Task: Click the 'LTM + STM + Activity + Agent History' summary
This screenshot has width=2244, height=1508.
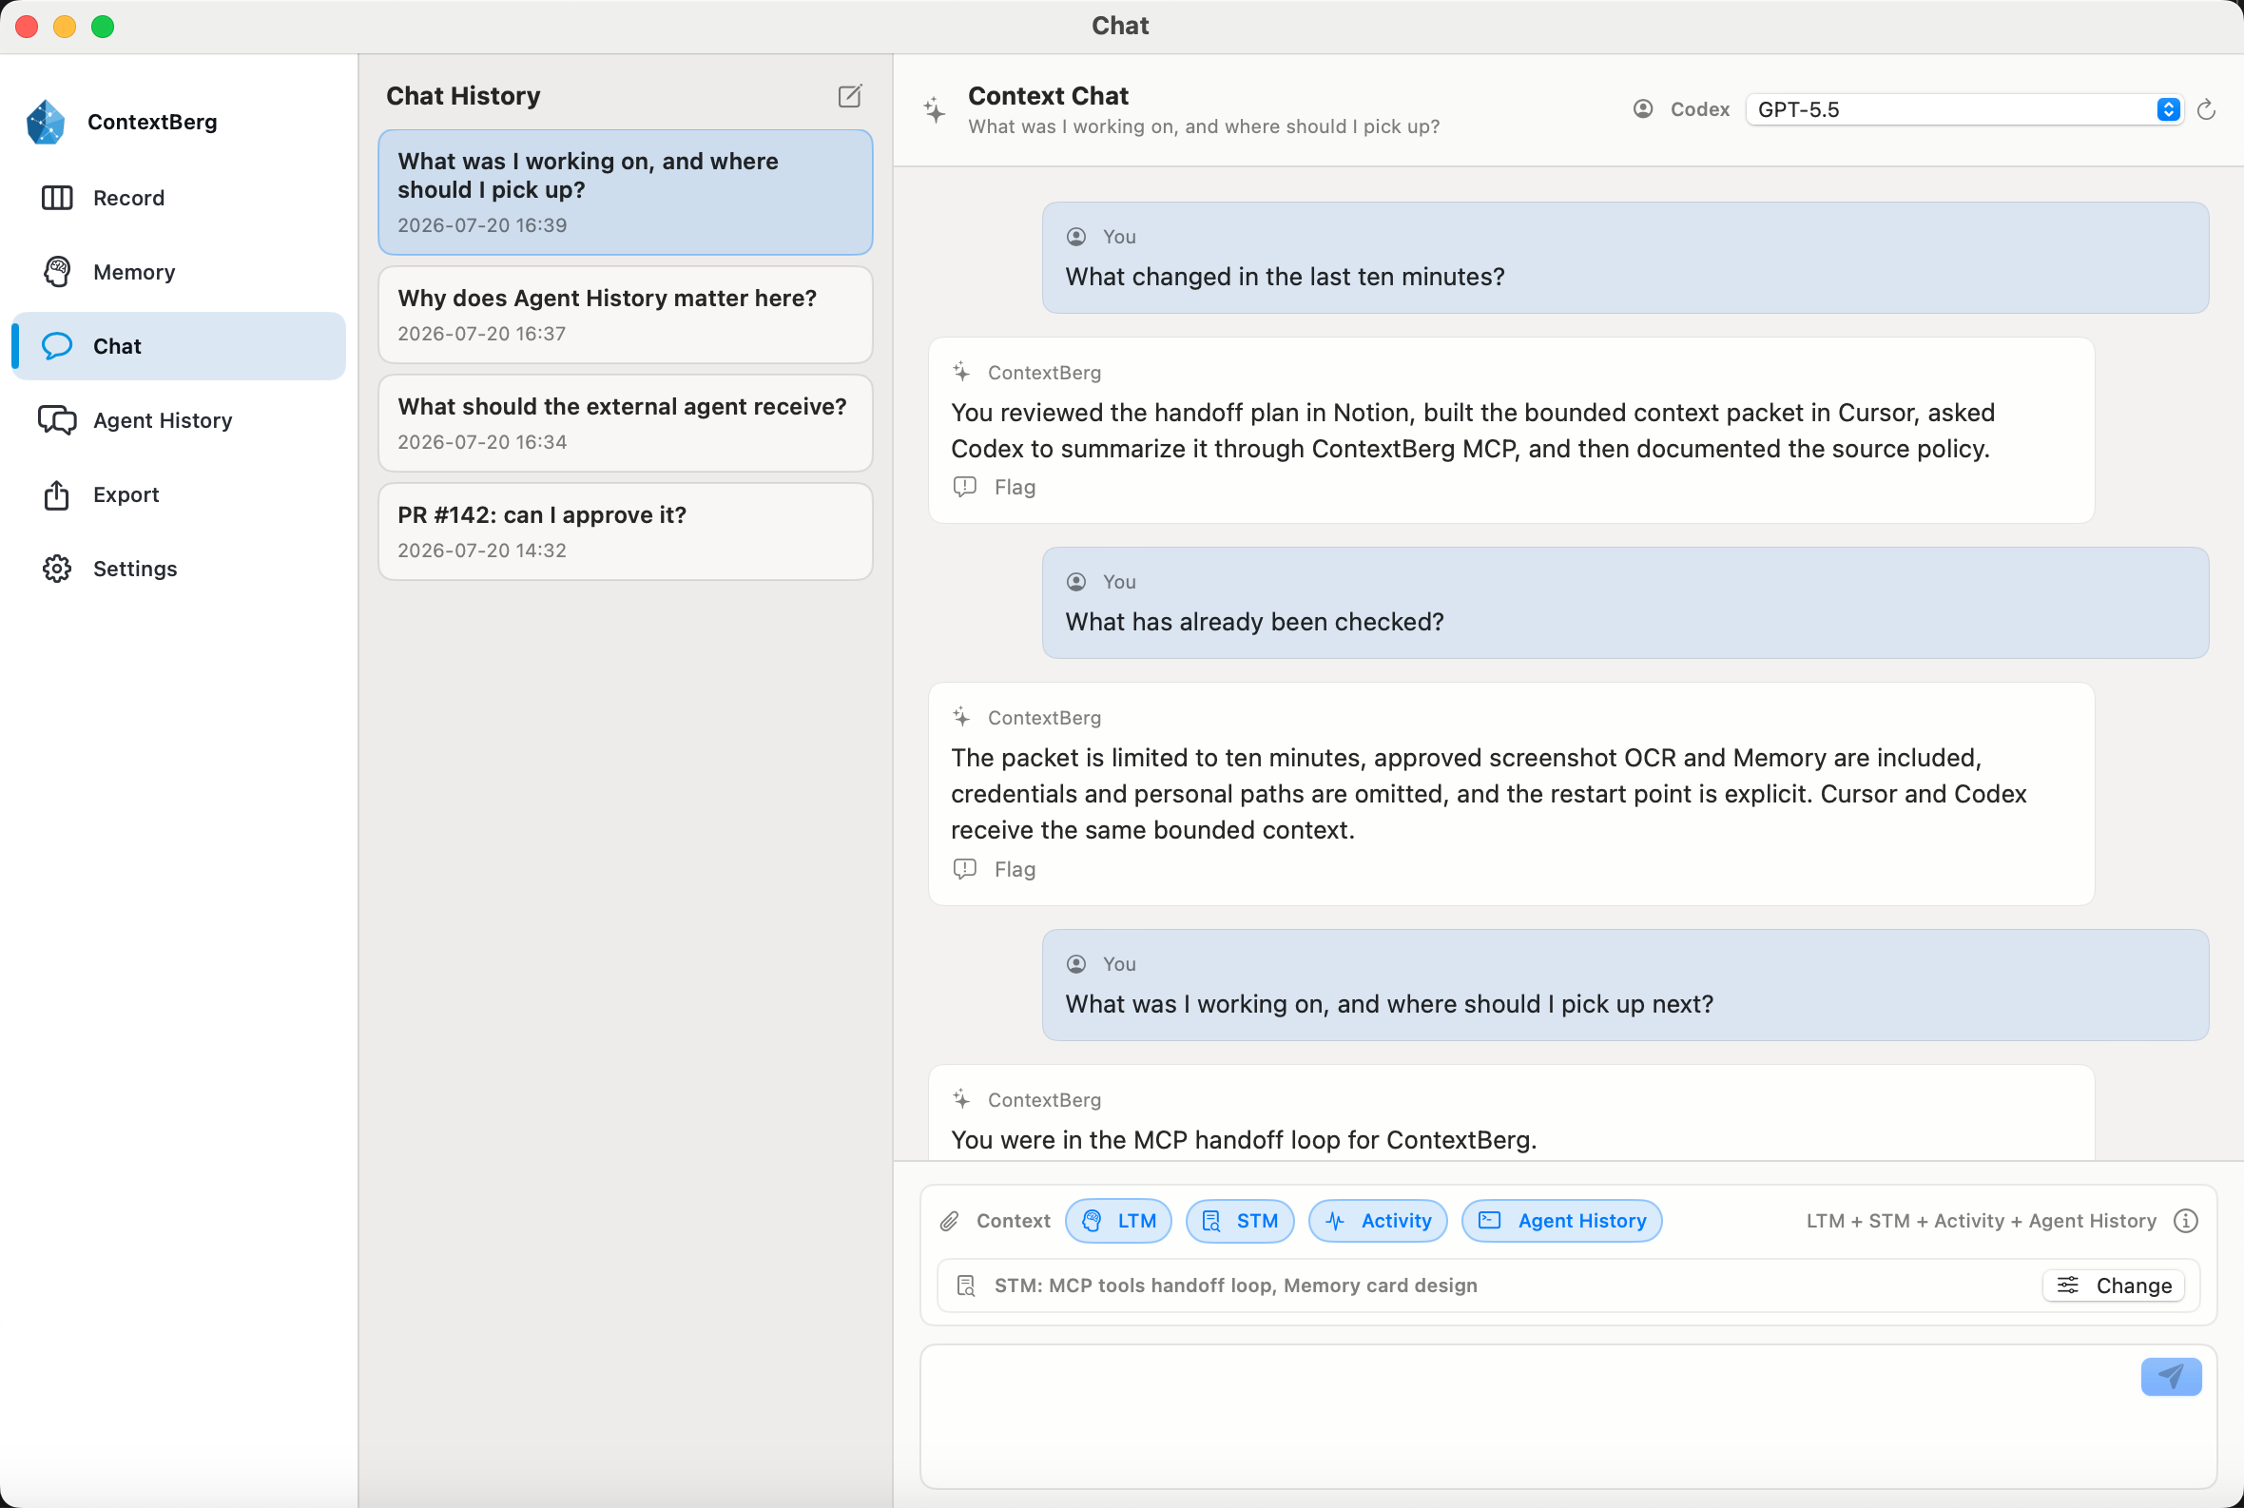Action: coord(1981,1221)
